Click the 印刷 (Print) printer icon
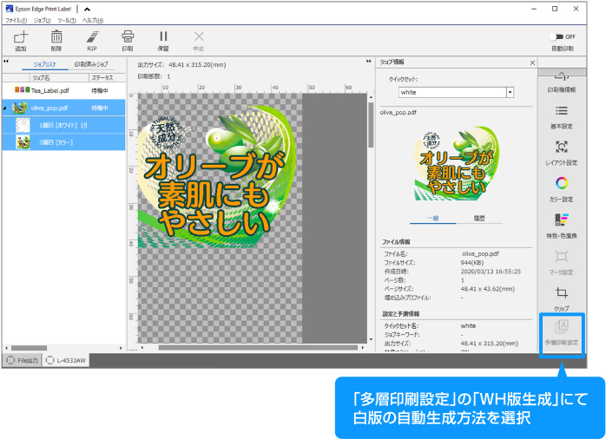The image size is (606, 439). click(x=128, y=39)
